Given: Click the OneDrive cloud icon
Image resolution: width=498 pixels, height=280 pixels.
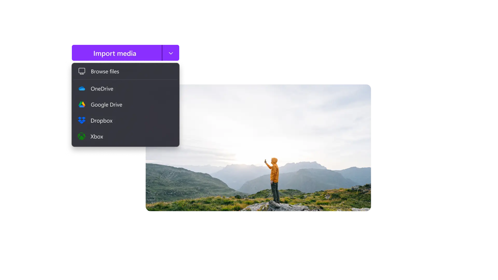Looking at the screenshot, I should 82,89.
